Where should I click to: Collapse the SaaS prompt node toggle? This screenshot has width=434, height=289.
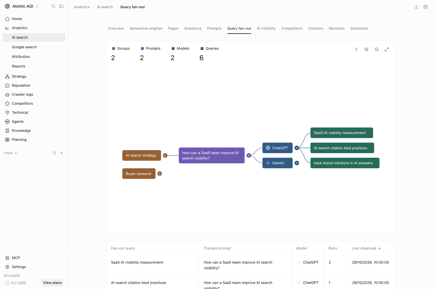[249, 156]
